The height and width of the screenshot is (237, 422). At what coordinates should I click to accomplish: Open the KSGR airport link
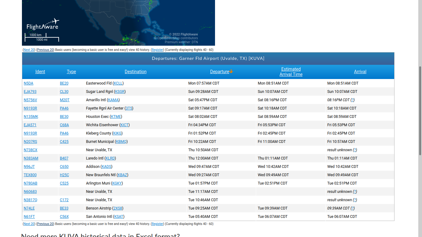pyautogui.click(x=120, y=92)
